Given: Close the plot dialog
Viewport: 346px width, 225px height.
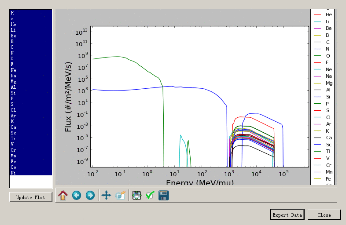Looking at the screenshot, I should pyautogui.click(x=324, y=215).
